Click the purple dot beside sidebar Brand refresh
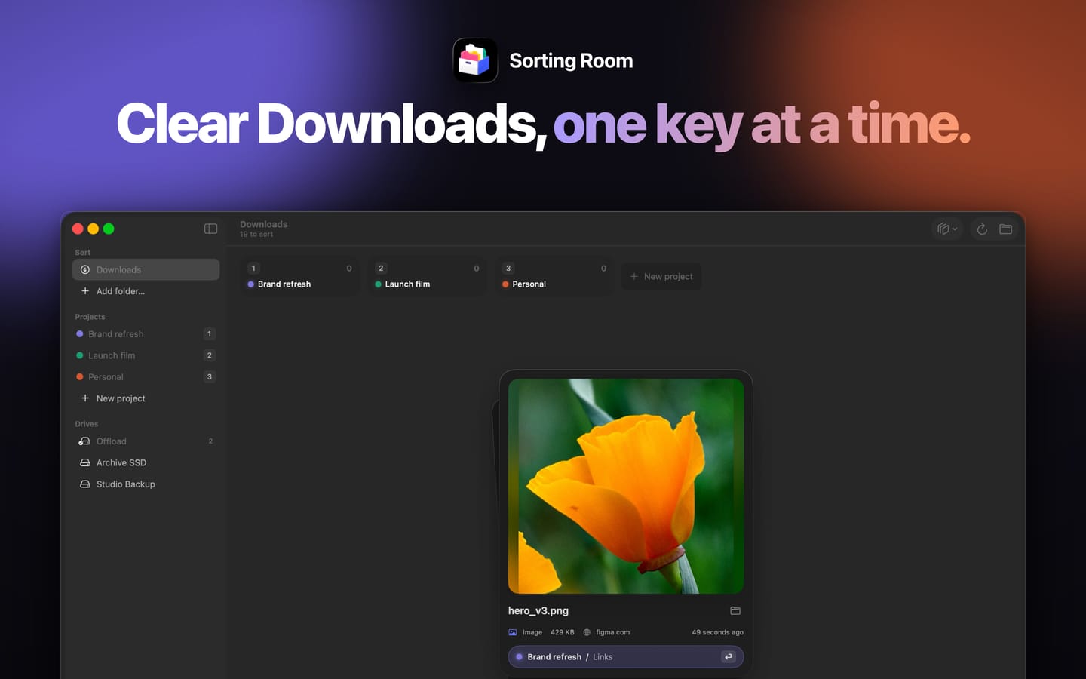1086x679 pixels. pyautogui.click(x=80, y=334)
